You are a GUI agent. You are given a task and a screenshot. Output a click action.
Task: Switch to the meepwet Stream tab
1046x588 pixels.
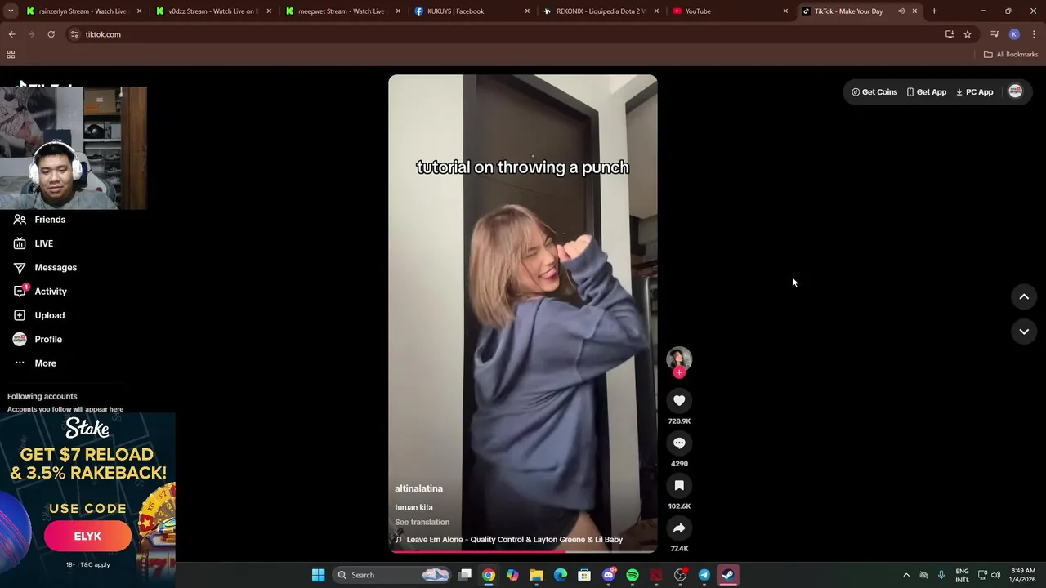pyautogui.click(x=341, y=11)
